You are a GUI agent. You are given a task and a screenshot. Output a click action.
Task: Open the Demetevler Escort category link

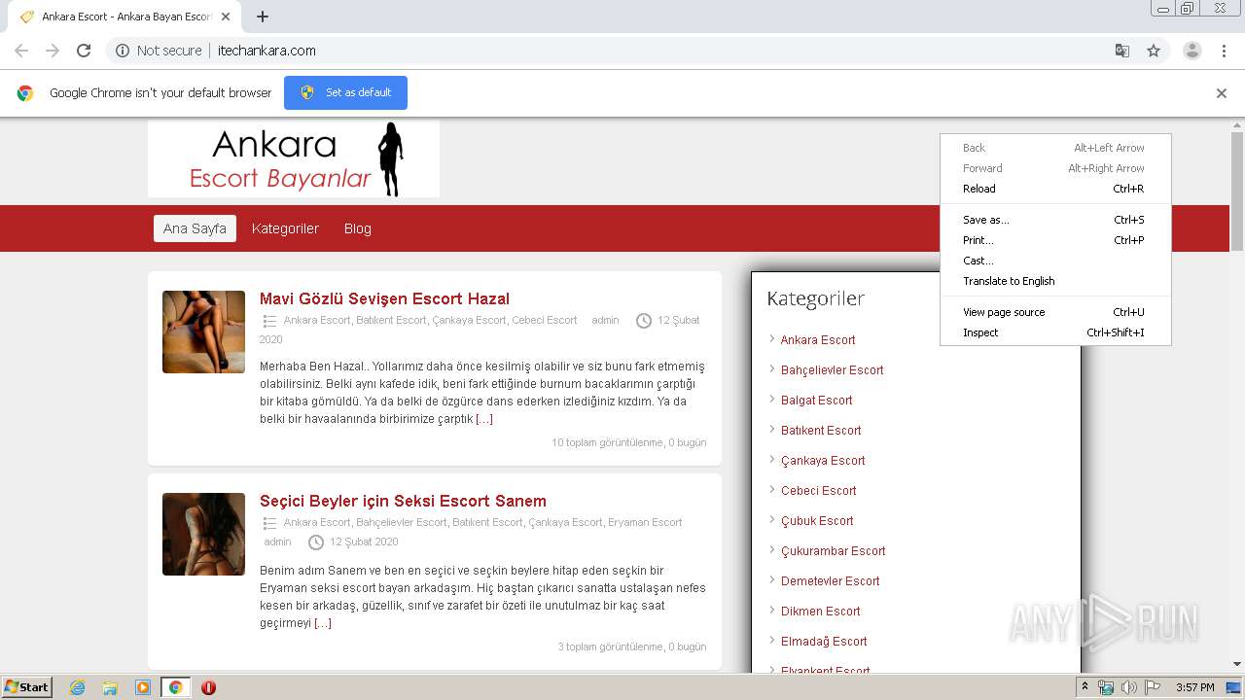[x=830, y=580]
